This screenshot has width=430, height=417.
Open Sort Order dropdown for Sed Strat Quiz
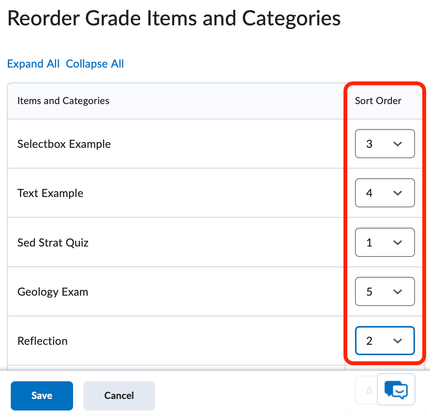click(385, 242)
